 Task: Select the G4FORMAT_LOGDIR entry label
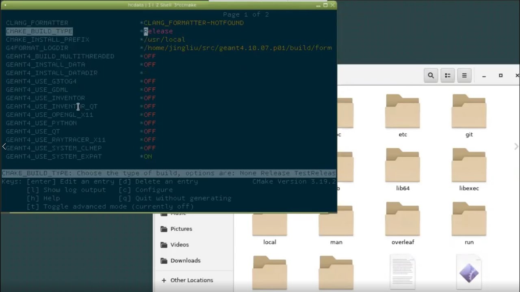(37, 48)
